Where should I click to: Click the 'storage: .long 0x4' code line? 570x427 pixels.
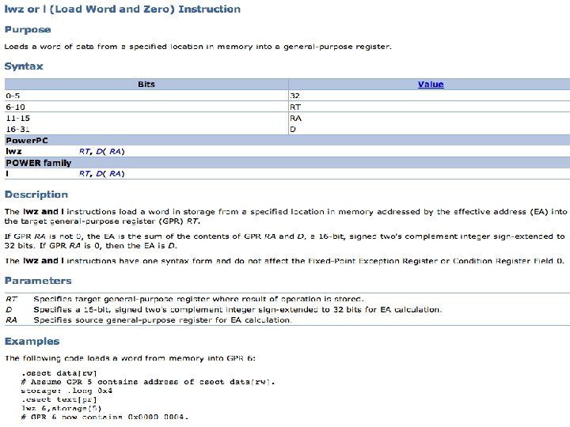click(66, 391)
